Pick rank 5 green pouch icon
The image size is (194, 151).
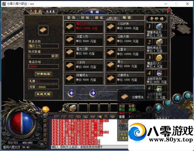pyautogui.click(x=159, y=89)
